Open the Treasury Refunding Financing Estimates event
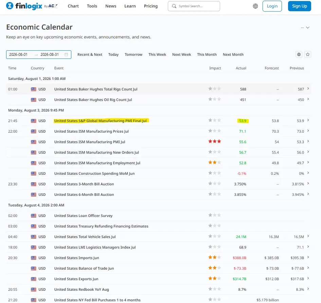 click(101, 226)
